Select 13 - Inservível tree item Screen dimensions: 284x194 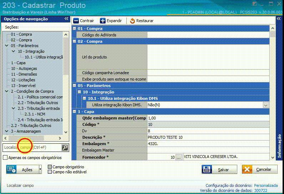23,86
